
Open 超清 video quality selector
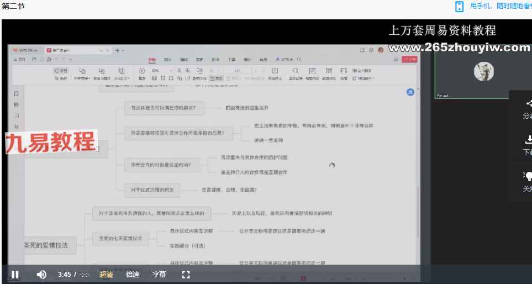(106, 274)
